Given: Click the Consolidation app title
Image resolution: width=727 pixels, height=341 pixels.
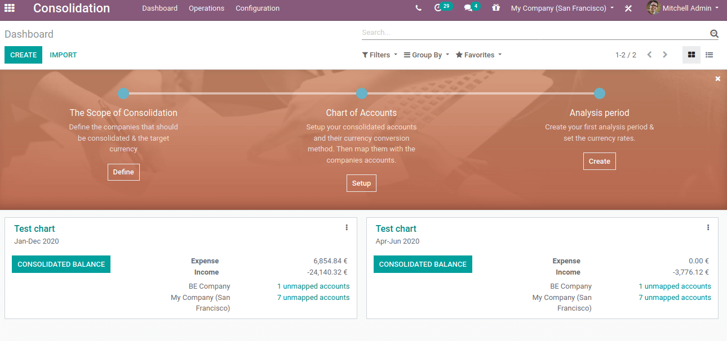Looking at the screenshot, I should 72,8.
